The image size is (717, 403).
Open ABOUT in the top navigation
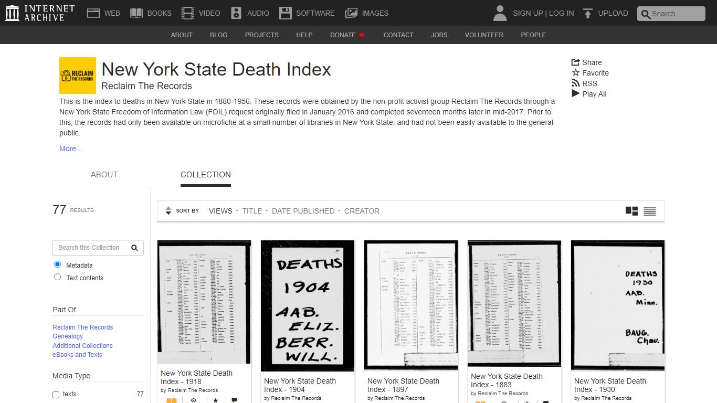point(182,35)
